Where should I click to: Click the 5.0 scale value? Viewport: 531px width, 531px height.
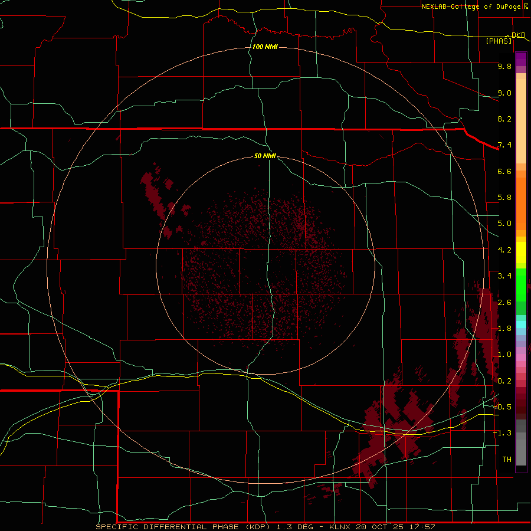click(x=504, y=224)
